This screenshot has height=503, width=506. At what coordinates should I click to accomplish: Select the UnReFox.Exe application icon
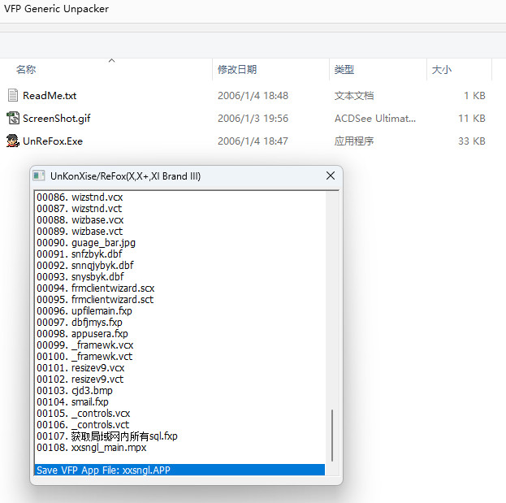[x=13, y=141]
